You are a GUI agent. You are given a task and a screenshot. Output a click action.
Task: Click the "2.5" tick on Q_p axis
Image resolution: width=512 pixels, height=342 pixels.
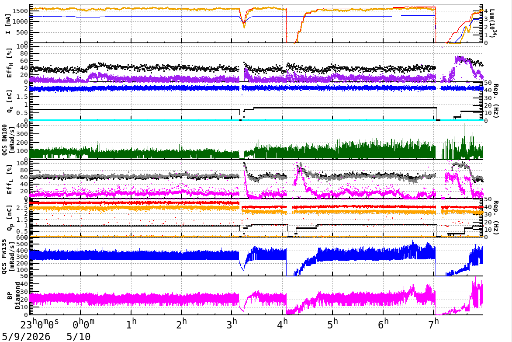pyautogui.click(x=22, y=208)
